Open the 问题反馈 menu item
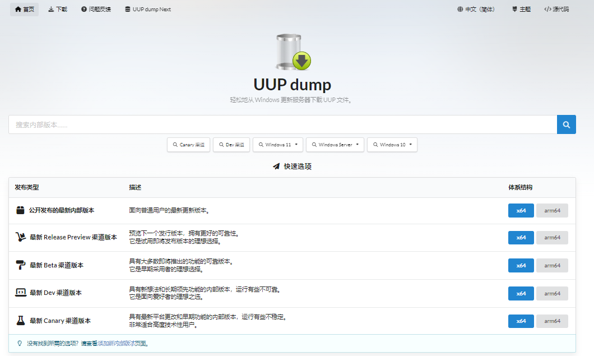The height and width of the screenshot is (356, 594). (x=96, y=9)
